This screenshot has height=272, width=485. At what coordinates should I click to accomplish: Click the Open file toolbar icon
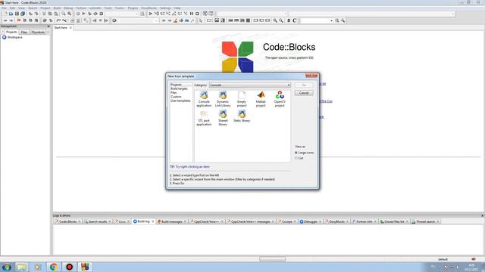[11, 14]
